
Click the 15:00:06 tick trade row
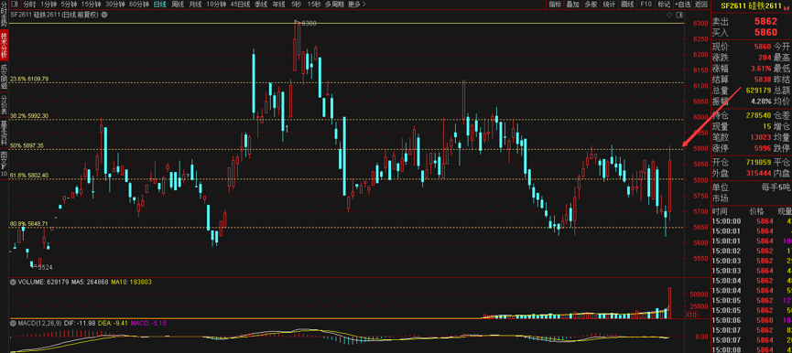(x=752, y=320)
